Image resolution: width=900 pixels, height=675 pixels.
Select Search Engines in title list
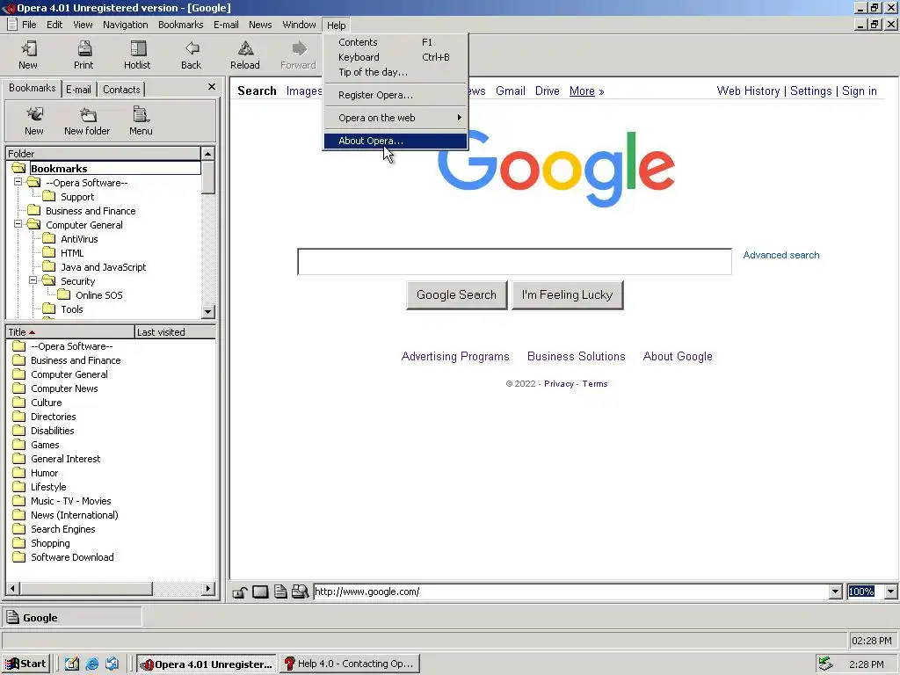tap(63, 529)
